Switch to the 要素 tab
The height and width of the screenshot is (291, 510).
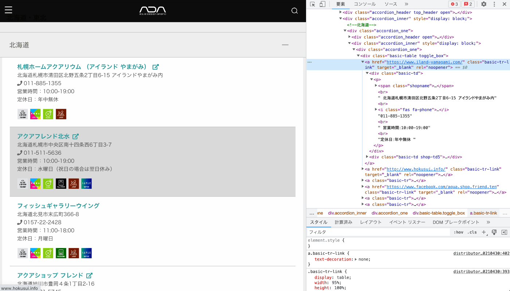coord(341,4)
